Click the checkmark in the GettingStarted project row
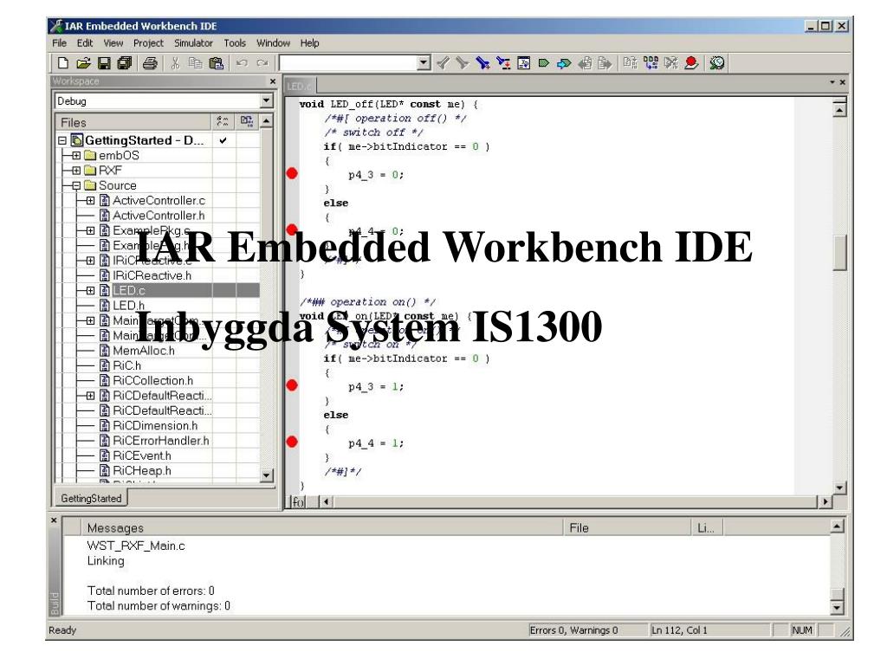The height and width of the screenshot is (665, 887). (223, 140)
